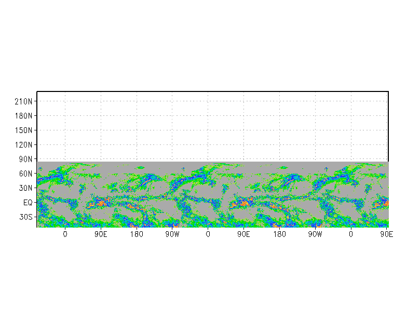The height and width of the screenshot is (318, 407).
Task: Click the second 90E label from the left
Action: [x=243, y=234]
